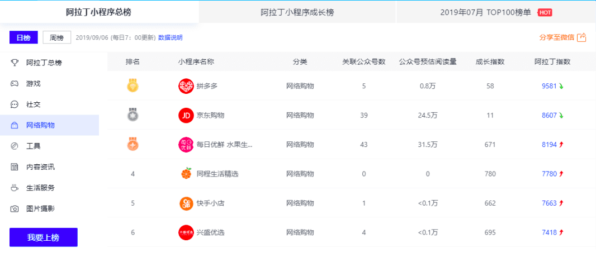Click the gold medal rank icon
Viewport: 596px width, 262px height.
[x=133, y=86]
